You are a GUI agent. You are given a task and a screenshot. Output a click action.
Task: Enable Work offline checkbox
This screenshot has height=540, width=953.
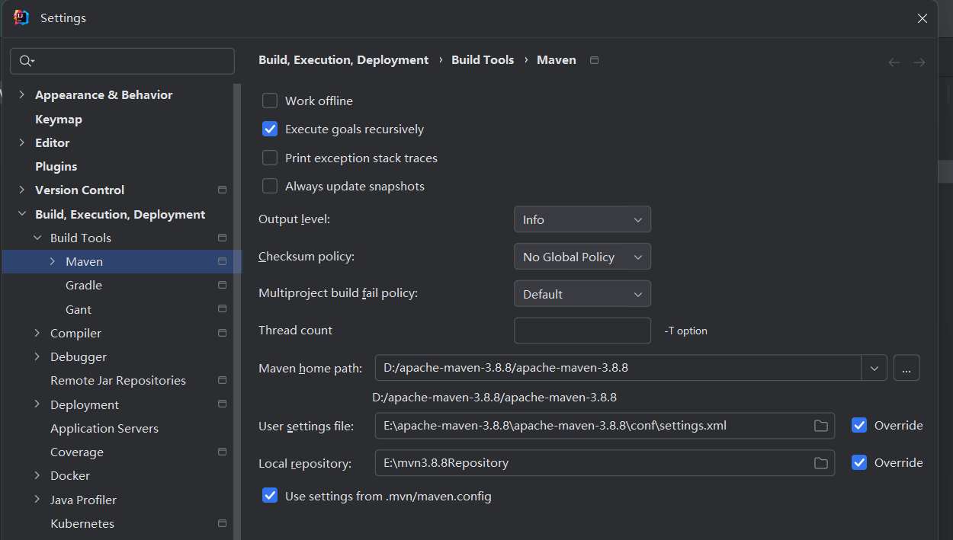pos(270,101)
